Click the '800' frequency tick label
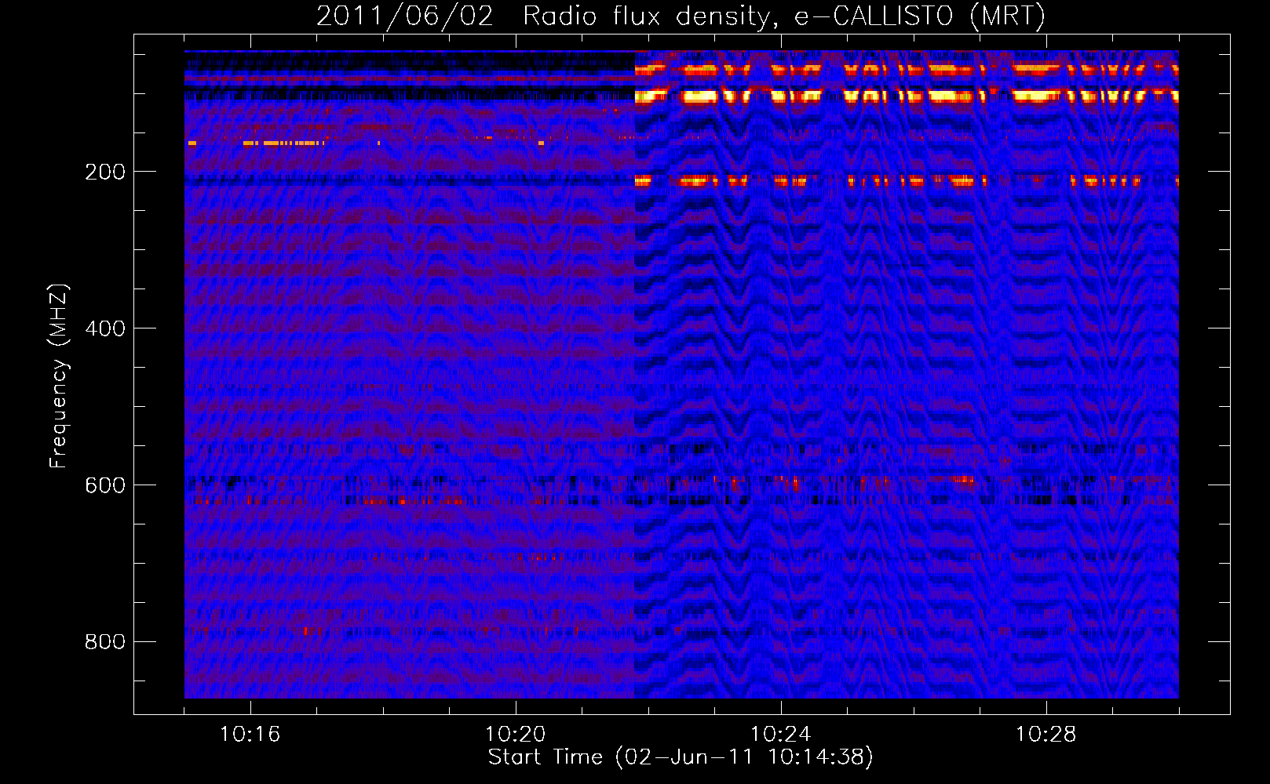 (105, 642)
